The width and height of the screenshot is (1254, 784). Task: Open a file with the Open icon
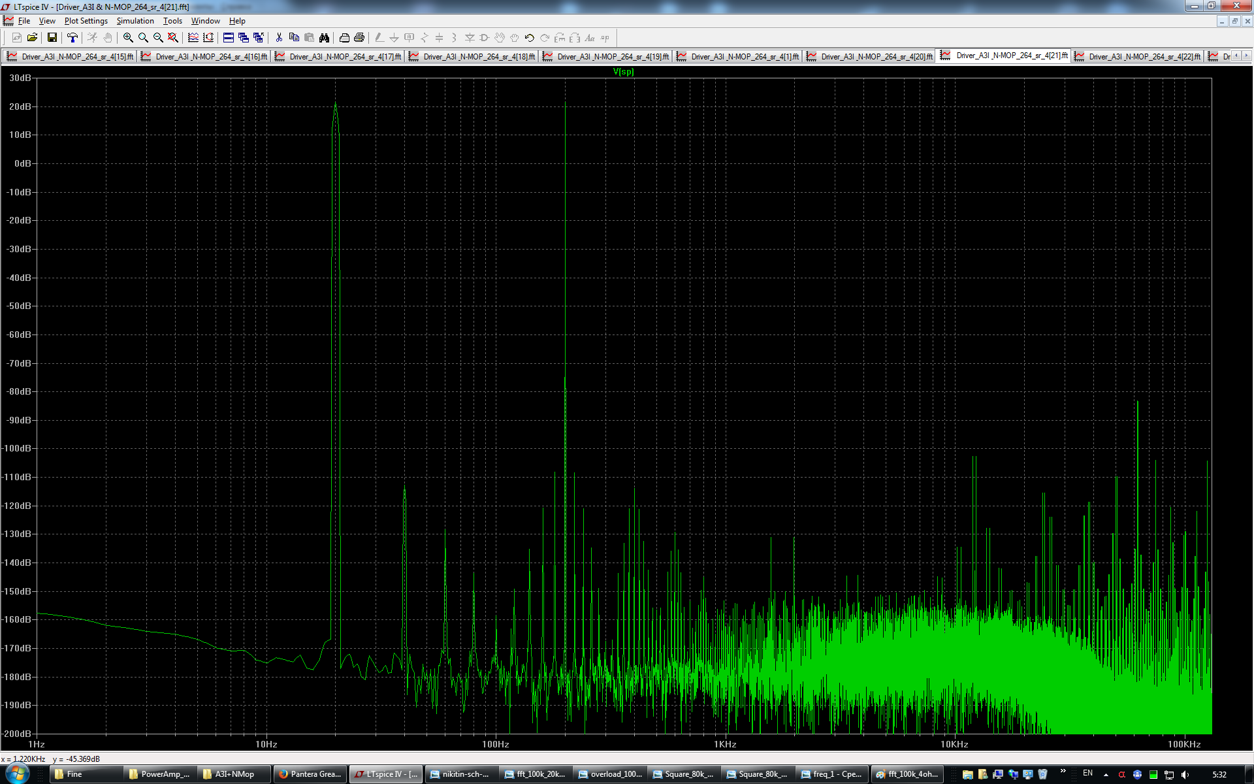[x=32, y=38]
